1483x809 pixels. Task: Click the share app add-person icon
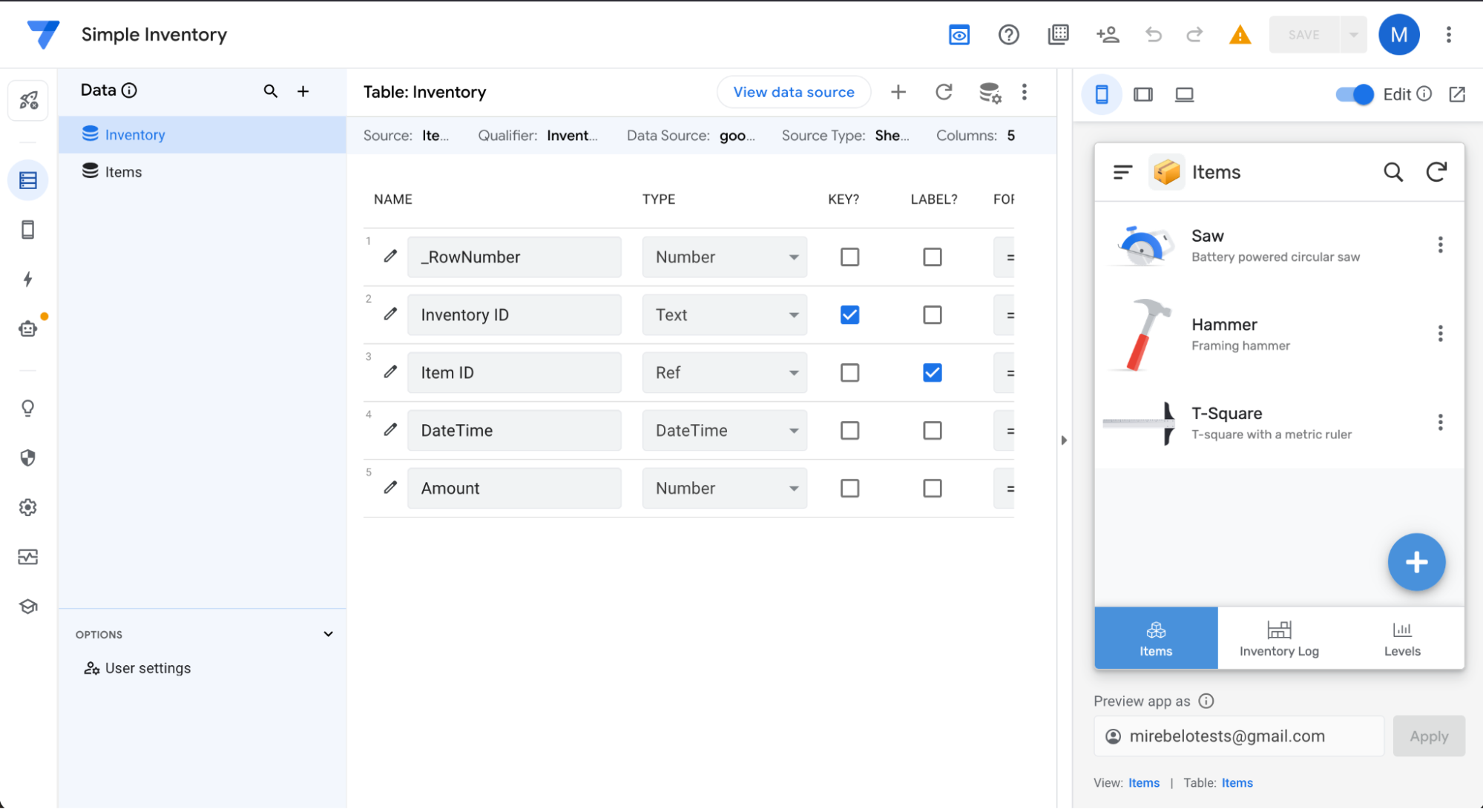(1108, 34)
